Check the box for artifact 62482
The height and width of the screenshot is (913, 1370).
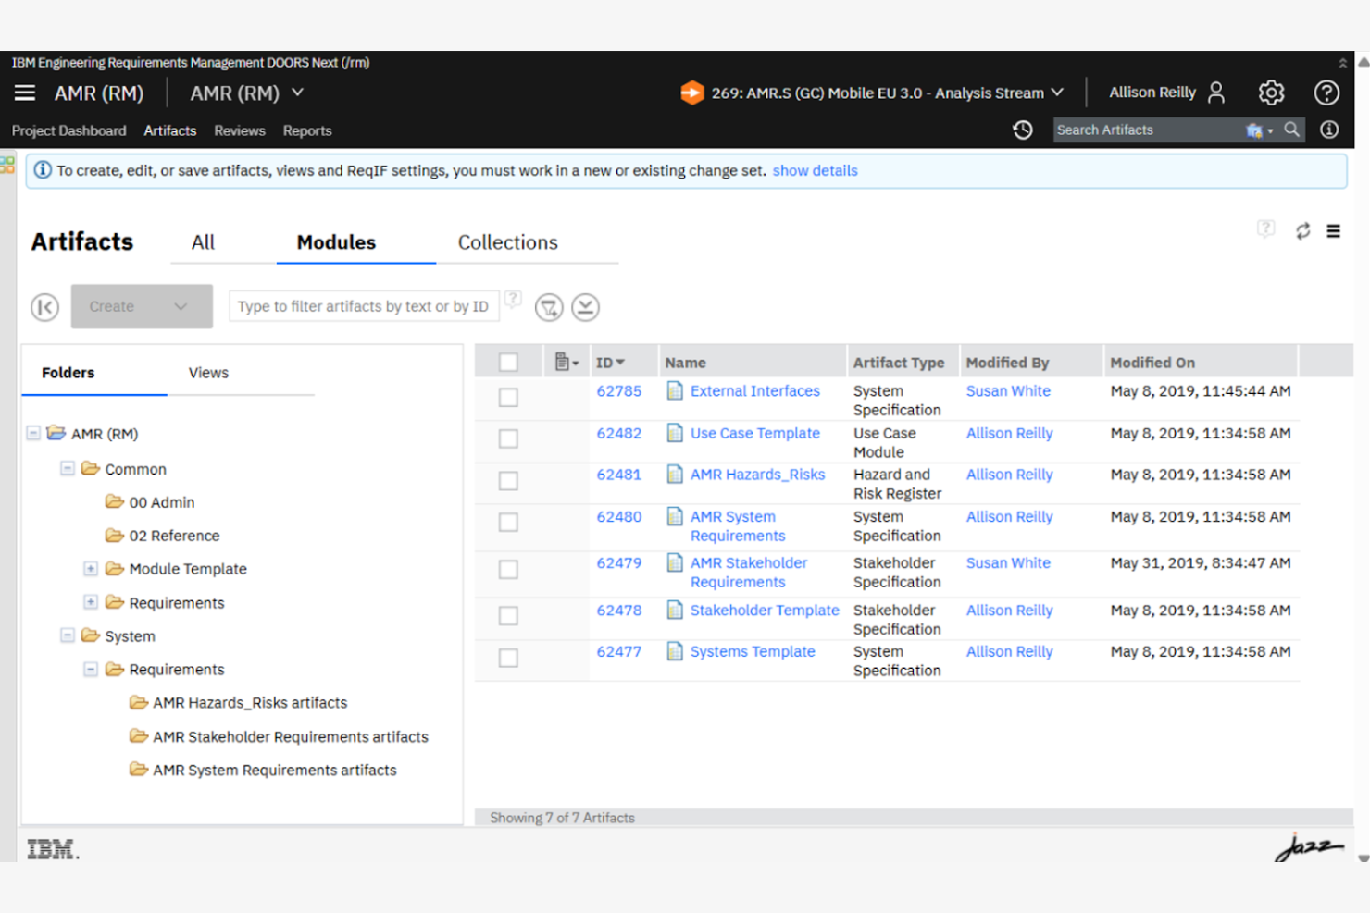(x=508, y=438)
